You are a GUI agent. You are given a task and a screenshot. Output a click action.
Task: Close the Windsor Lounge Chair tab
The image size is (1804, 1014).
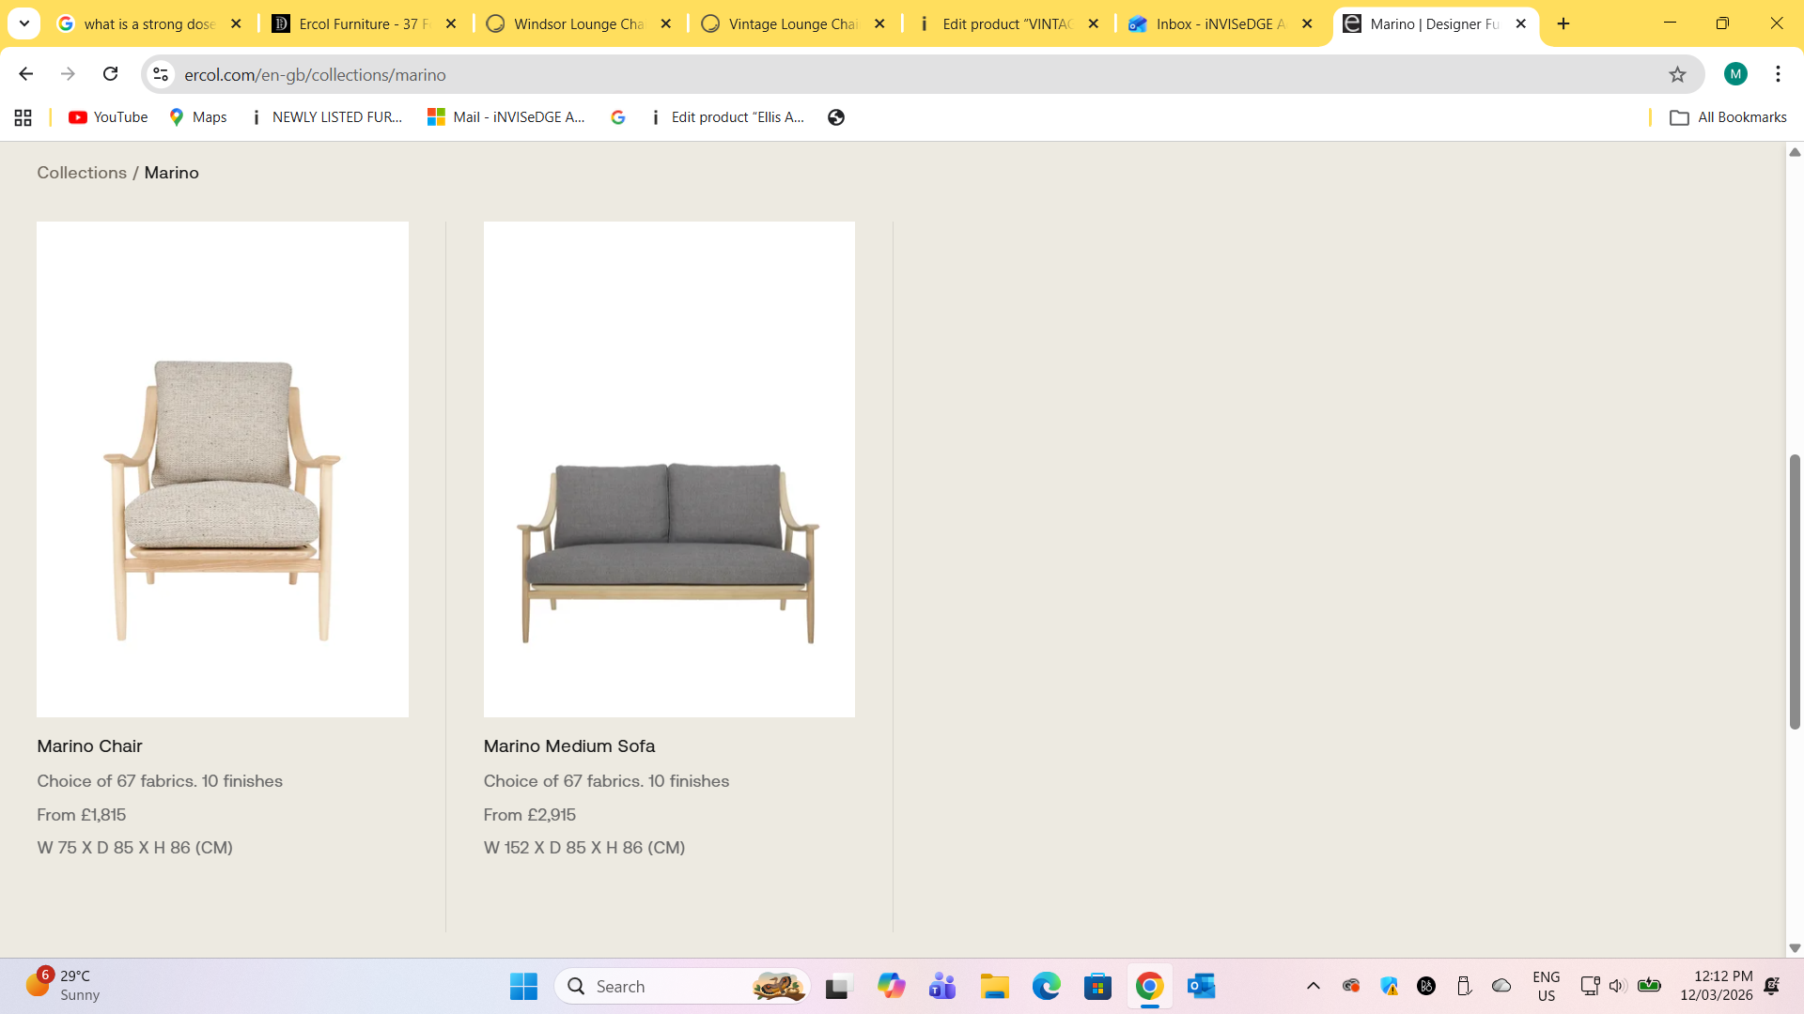pyautogui.click(x=666, y=23)
